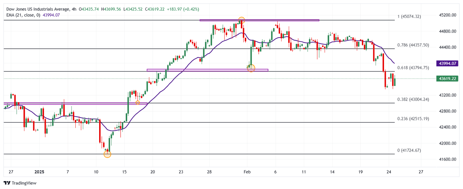Select the 0.236 (42515.19) Fibonacci label

pos(413,119)
